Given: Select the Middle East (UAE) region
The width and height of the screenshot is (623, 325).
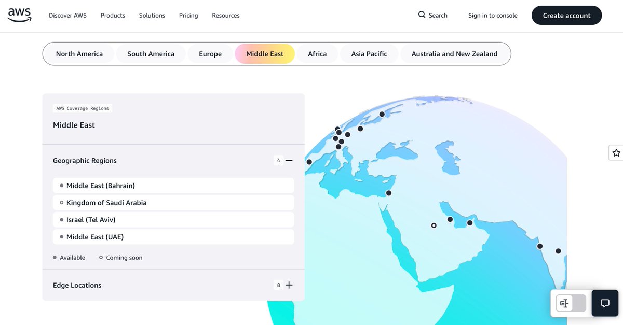Looking at the screenshot, I should tap(173, 237).
